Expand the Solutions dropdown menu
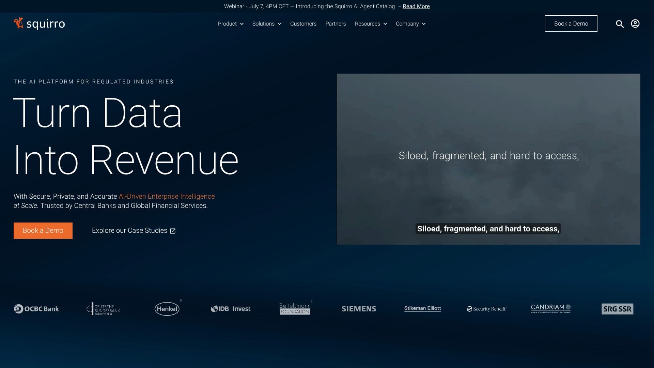654x368 pixels. coord(267,24)
